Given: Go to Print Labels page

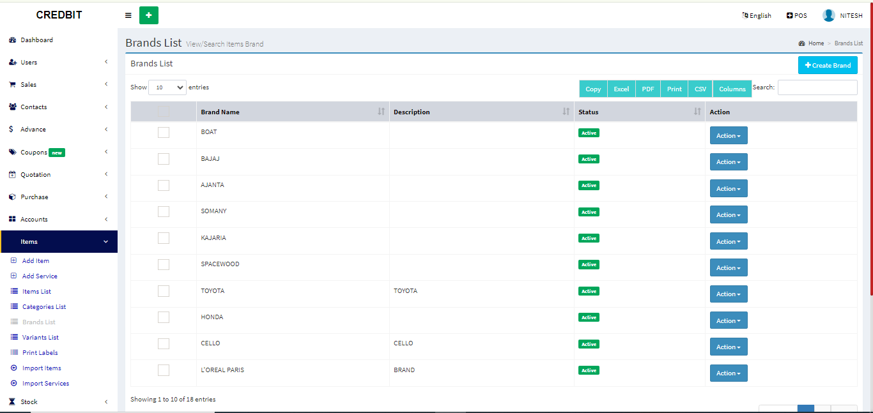Looking at the screenshot, I should pyautogui.click(x=40, y=352).
